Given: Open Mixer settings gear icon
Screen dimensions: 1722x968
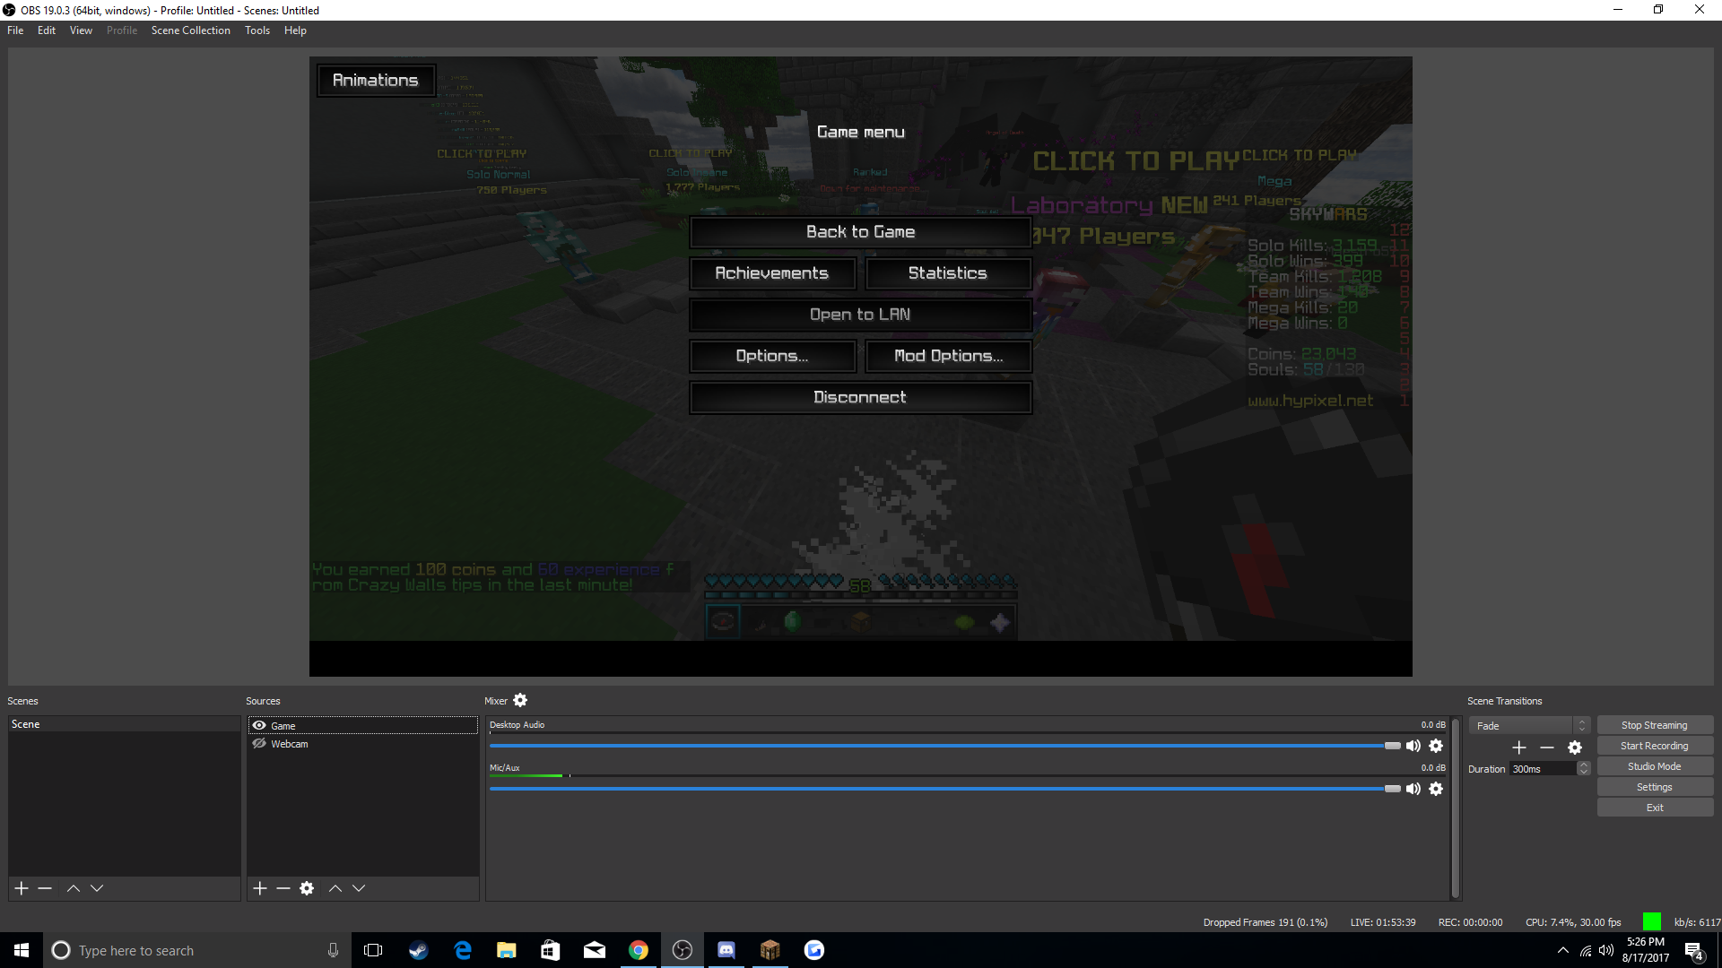Looking at the screenshot, I should pos(520,701).
